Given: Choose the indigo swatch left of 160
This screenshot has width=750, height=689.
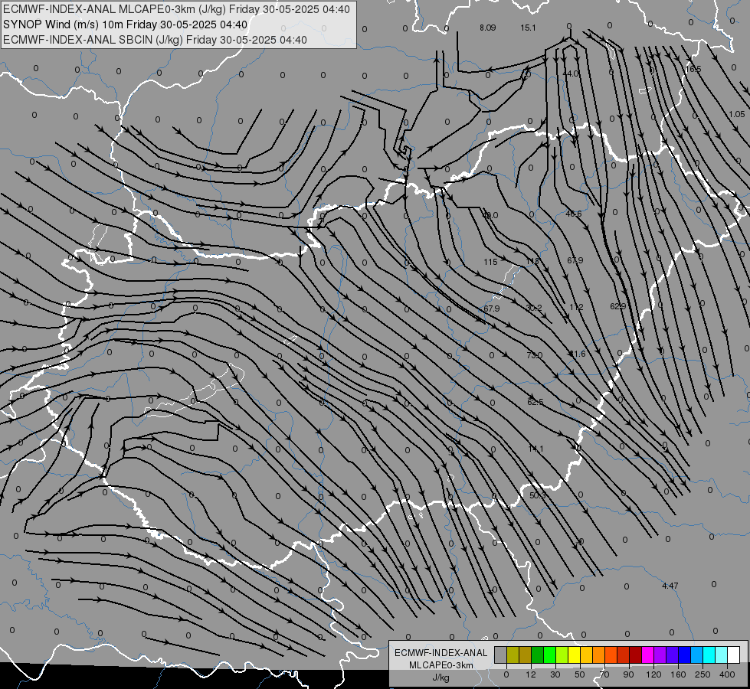Looking at the screenshot, I should pos(673,655).
